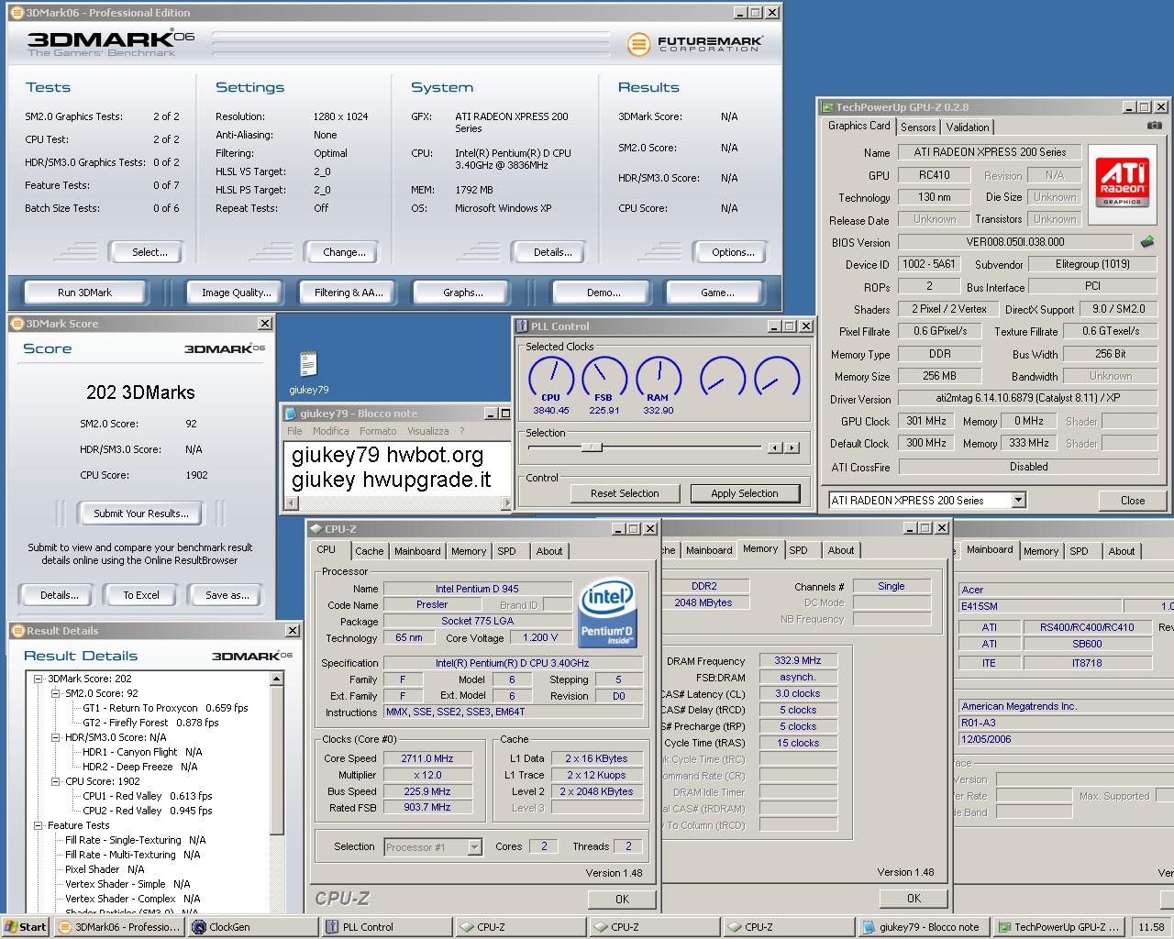This screenshot has width=1174, height=939.
Task: Click the Core Speed 2711.0 MHz field
Action: 427,758
